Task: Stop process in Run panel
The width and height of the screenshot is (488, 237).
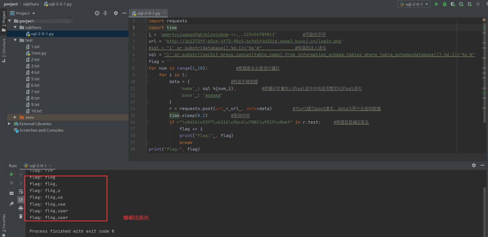Action: [12, 183]
